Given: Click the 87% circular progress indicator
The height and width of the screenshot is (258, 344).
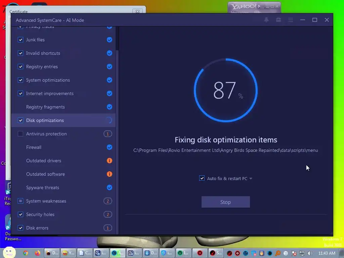Looking at the screenshot, I should [225, 90].
